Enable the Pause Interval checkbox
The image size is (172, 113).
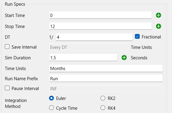point(7,88)
